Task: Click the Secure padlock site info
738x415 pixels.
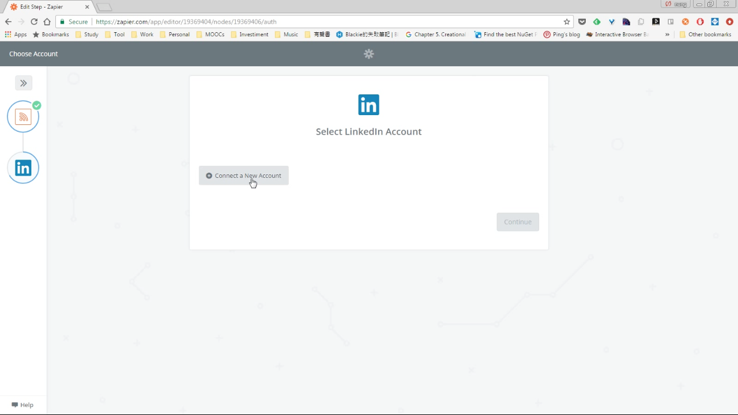Action: [74, 22]
